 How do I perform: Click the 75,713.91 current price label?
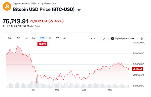coord(137,69)
